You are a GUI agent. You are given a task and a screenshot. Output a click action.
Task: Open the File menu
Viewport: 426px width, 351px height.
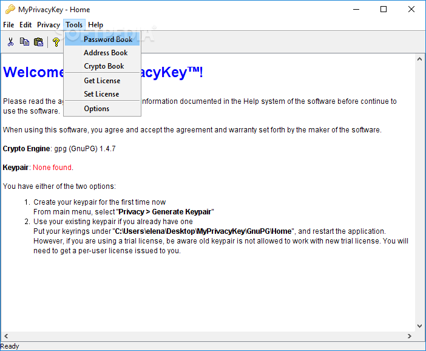point(8,25)
